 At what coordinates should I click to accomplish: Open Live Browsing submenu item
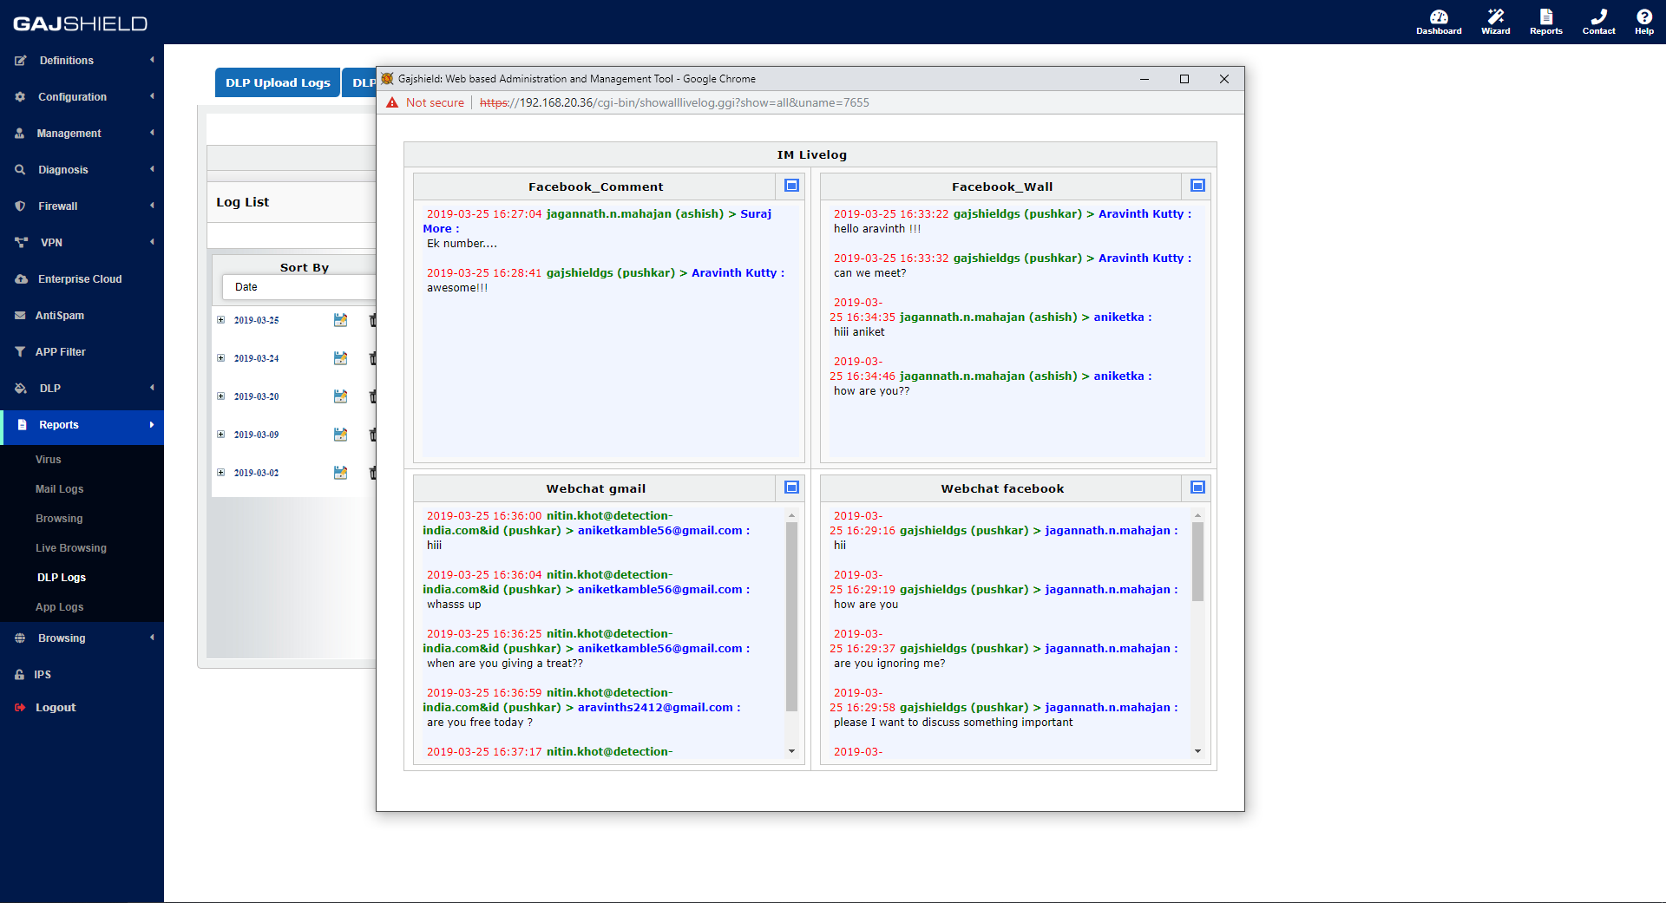pyautogui.click(x=71, y=548)
